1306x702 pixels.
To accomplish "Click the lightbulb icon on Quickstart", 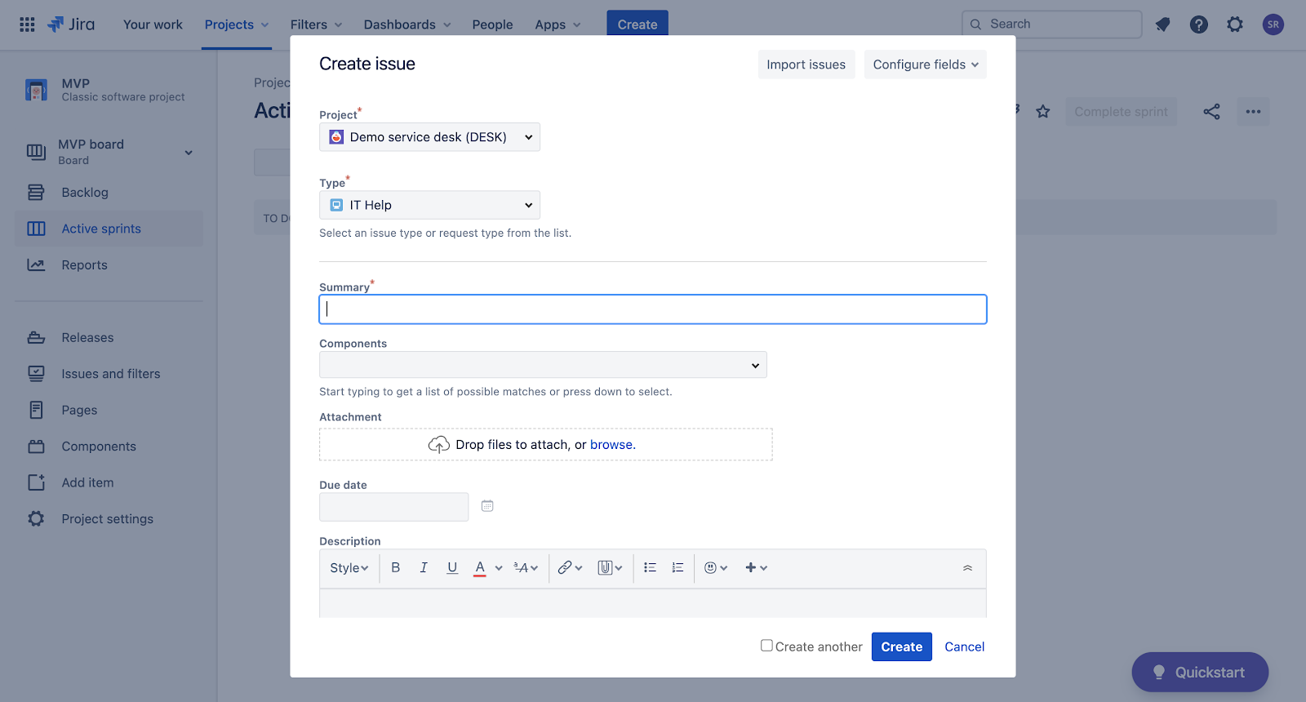I will (x=1158, y=673).
